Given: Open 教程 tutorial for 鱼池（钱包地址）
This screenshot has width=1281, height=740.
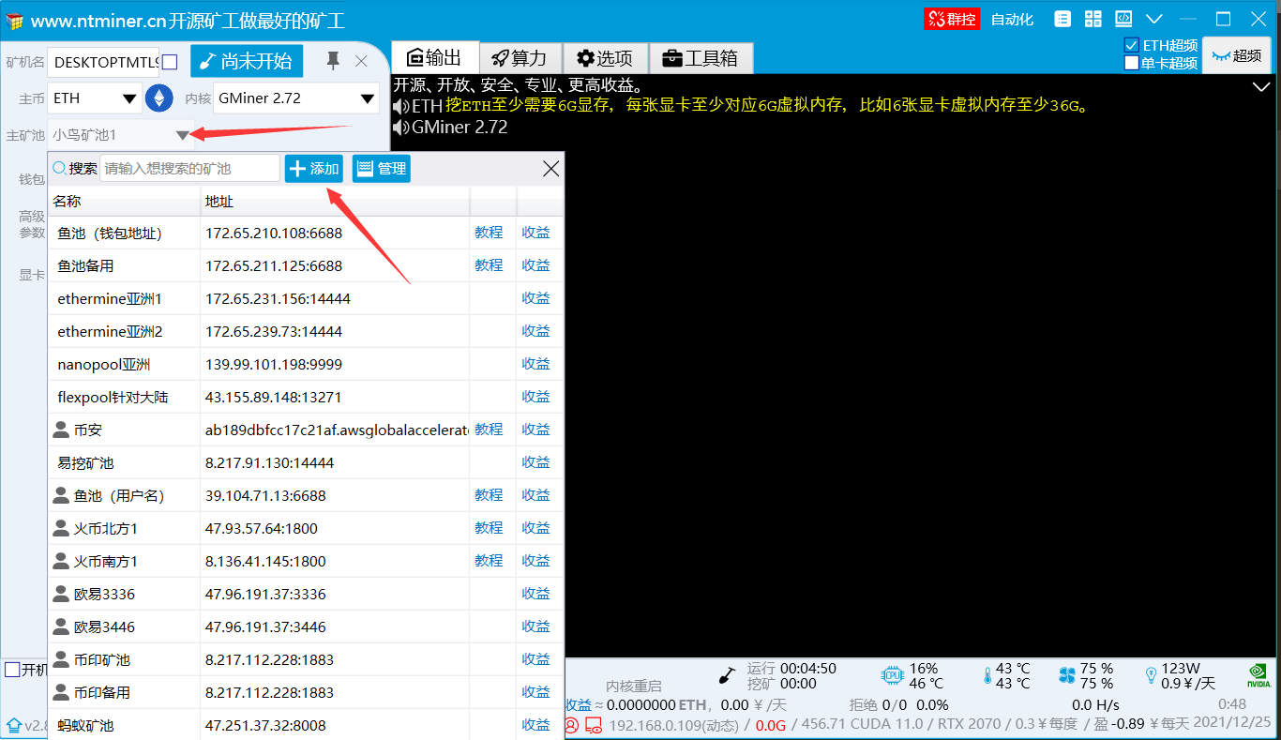Looking at the screenshot, I should 489,233.
